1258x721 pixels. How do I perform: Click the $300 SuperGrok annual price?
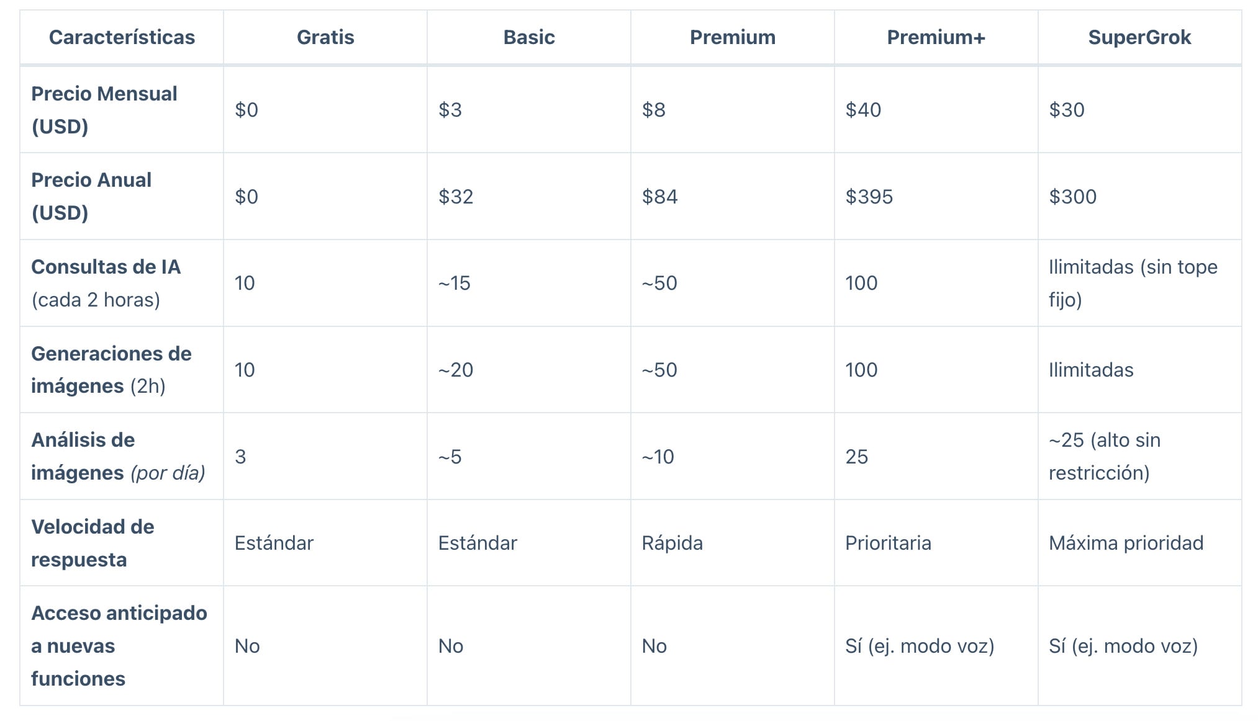1072,197
